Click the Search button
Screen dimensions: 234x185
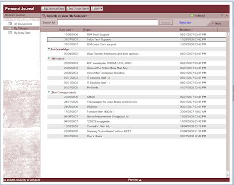(166, 23)
